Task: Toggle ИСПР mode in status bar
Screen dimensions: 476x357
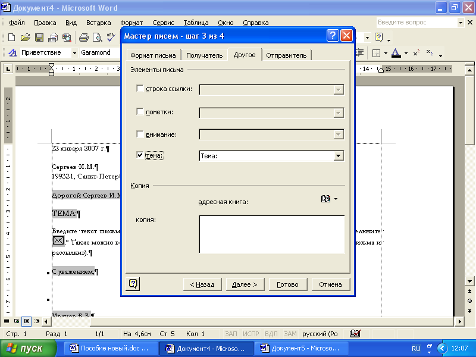Action: pos(250,334)
